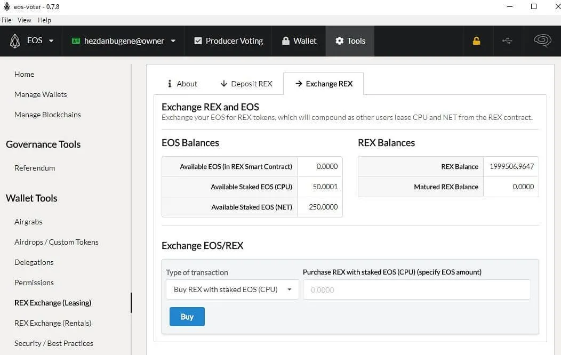Open the Delegations tool
The image size is (561, 355).
[34, 262]
